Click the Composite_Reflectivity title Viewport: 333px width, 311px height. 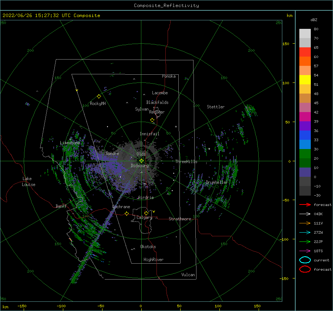(166, 6)
